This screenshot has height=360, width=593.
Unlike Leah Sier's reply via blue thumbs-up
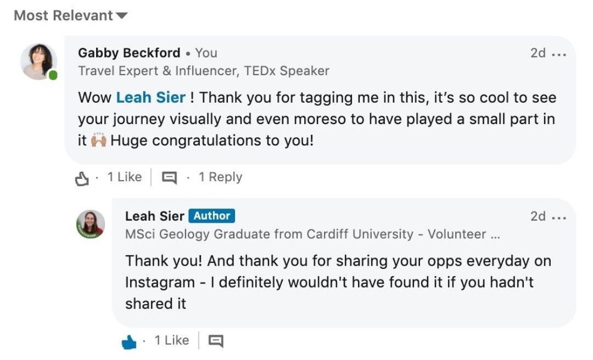(129, 342)
